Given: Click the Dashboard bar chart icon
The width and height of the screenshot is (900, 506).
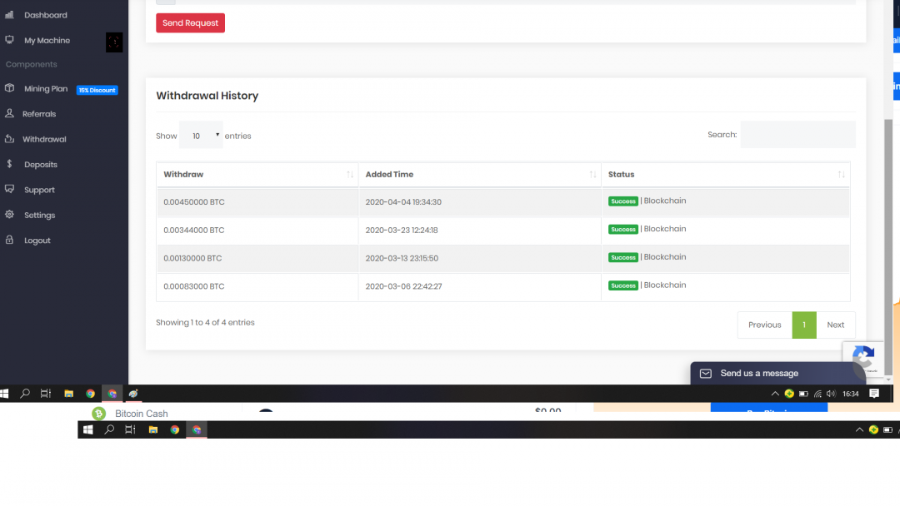Looking at the screenshot, I should [x=10, y=15].
